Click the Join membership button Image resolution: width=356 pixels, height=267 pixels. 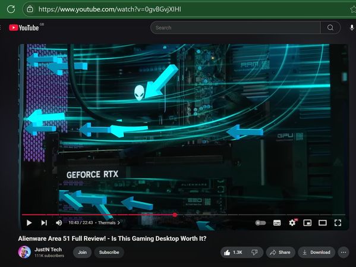coord(82,252)
